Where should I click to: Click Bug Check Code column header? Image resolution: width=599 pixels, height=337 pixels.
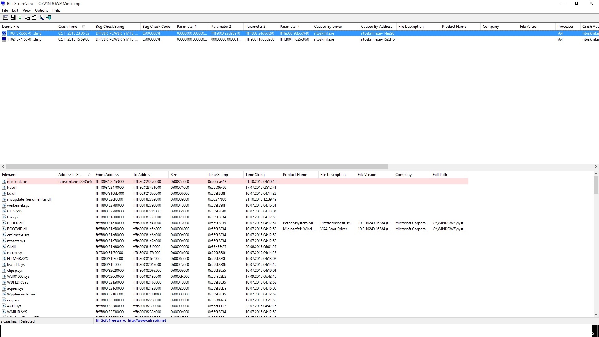click(156, 27)
